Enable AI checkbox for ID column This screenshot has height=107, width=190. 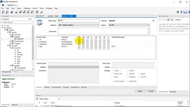click(x=104, y=40)
